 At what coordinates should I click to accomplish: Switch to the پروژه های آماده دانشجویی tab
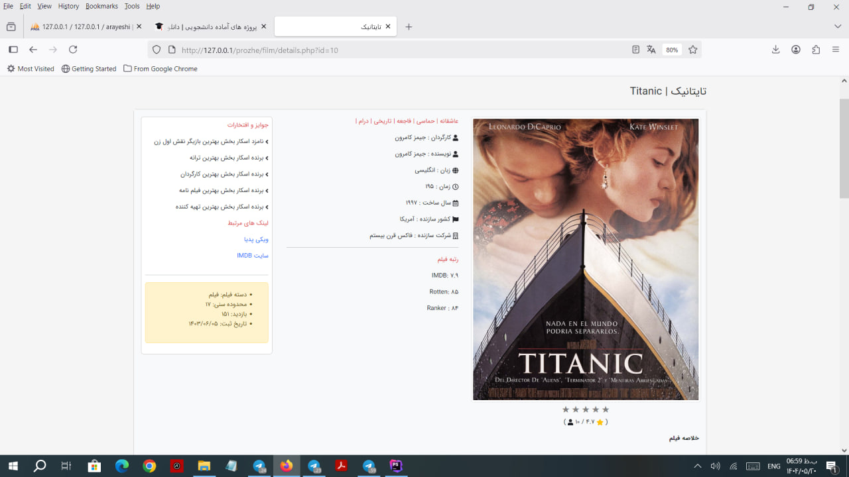click(210, 26)
